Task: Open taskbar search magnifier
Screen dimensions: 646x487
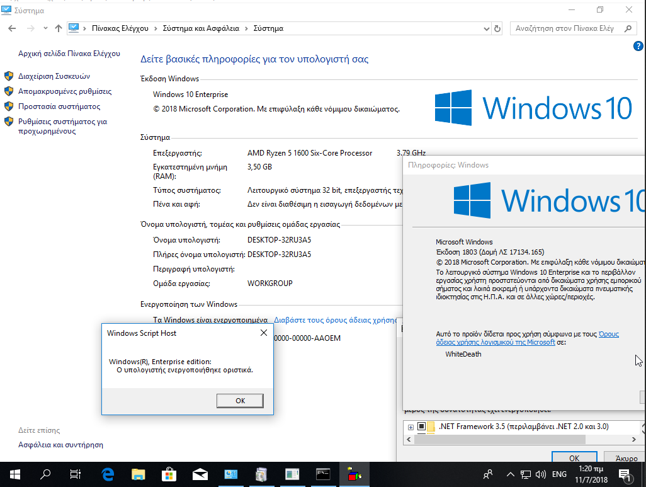Action: click(x=45, y=474)
